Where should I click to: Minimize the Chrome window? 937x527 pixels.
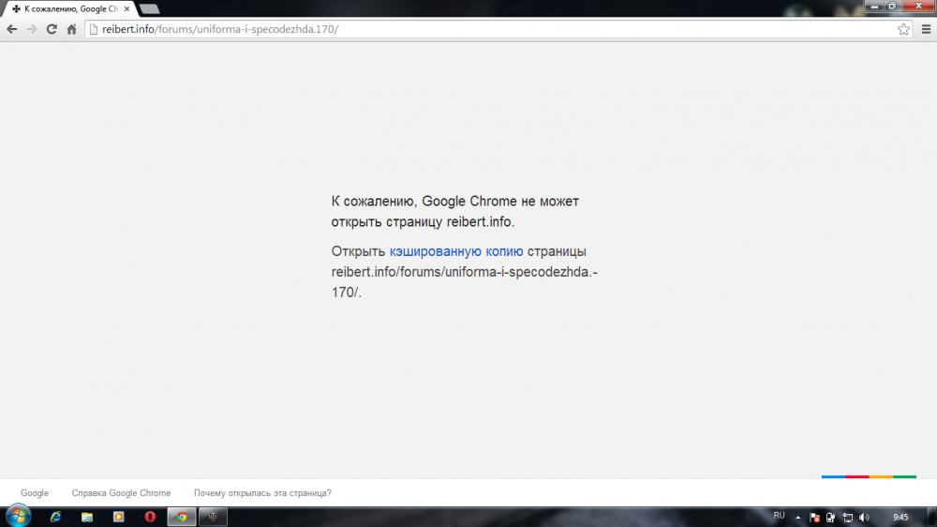pyautogui.click(x=874, y=6)
